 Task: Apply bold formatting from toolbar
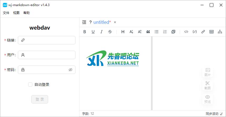(85, 32)
